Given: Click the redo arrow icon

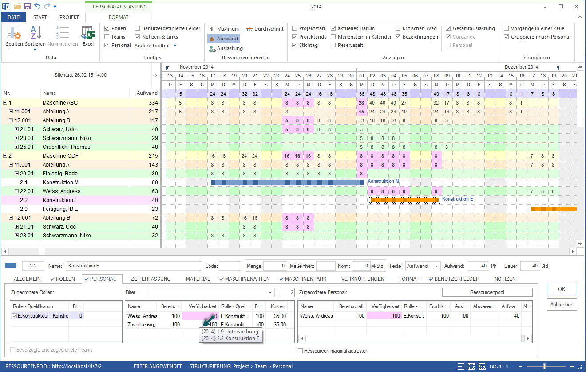Looking at the screenshot, I should (47, 7).
